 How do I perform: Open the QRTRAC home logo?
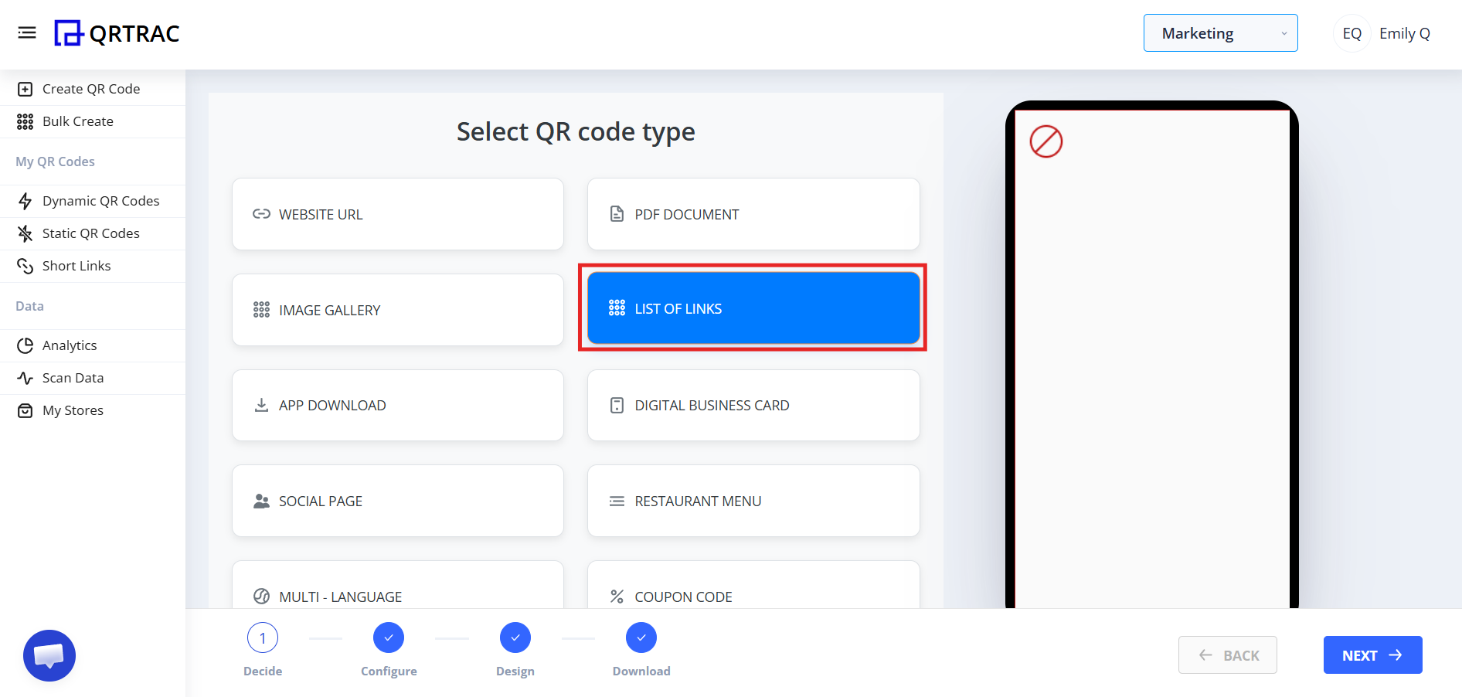pos(116,33)
